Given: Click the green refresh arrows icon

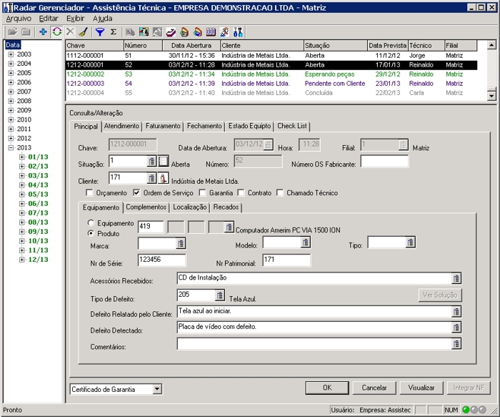Looking at the screenshot, I should tap(56, 32).
